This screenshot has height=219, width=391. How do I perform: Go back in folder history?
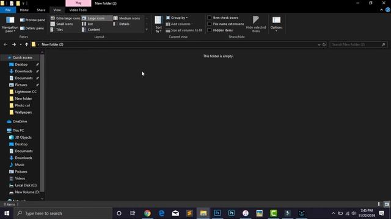click(5, 44)
